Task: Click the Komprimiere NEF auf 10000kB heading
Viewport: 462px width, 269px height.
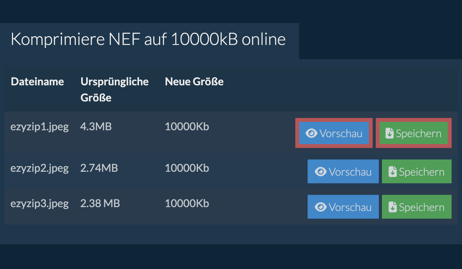Action: click(148, 40)
